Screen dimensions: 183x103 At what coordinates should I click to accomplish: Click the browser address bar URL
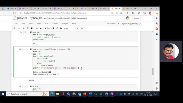coord(55,13)
